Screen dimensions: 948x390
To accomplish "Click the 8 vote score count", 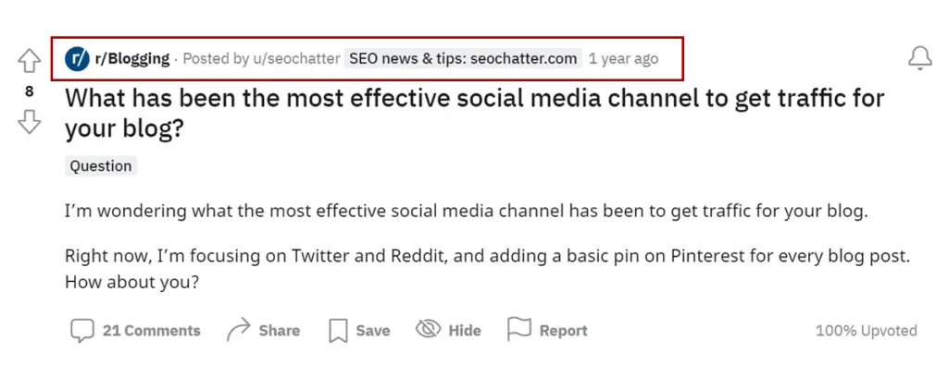I will (x=29, y=91).
